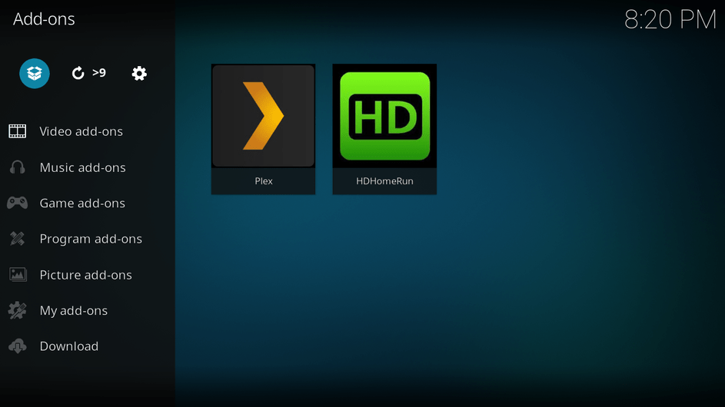Open the Download section label
The height and width of the screenshot is (407, 725).
pos(69,346)
